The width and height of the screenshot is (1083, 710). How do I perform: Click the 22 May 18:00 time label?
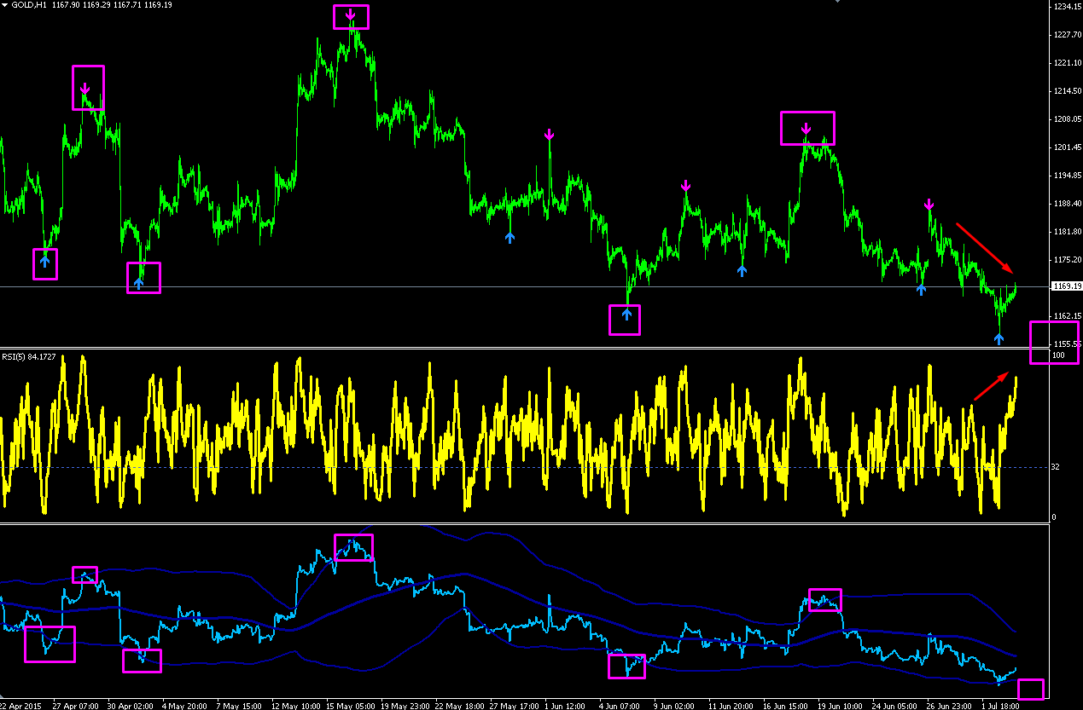(459, 705)
